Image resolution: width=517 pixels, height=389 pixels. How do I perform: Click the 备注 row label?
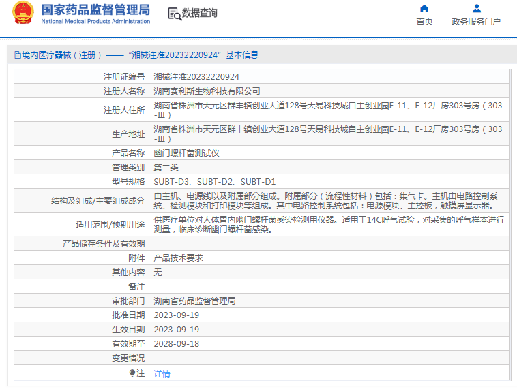tap(137, 287)
